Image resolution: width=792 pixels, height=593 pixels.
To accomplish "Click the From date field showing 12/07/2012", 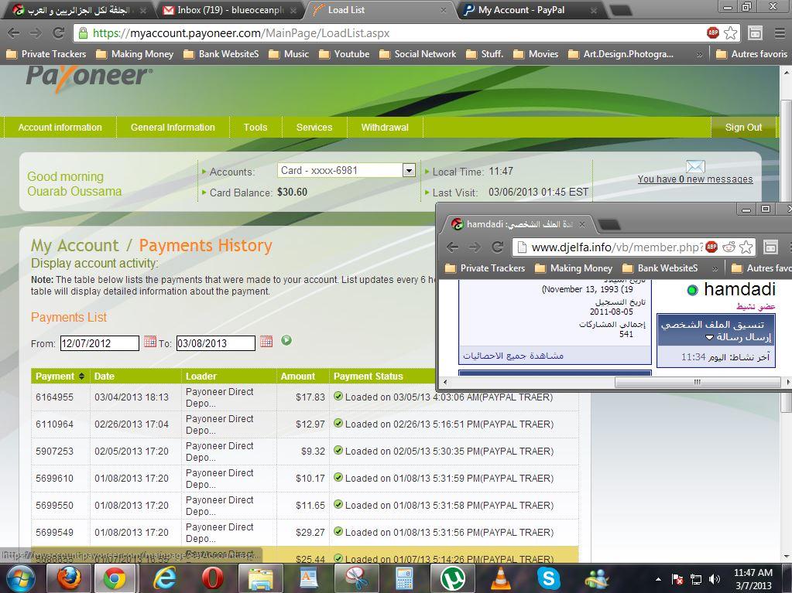I will (x=100, y=343).
